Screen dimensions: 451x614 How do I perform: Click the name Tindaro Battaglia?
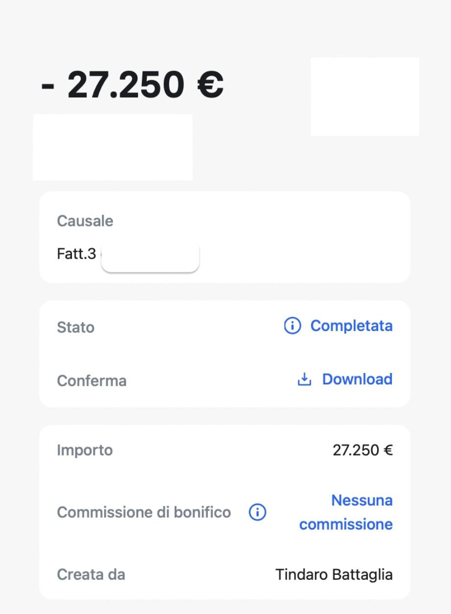click(x=334, y=574)
